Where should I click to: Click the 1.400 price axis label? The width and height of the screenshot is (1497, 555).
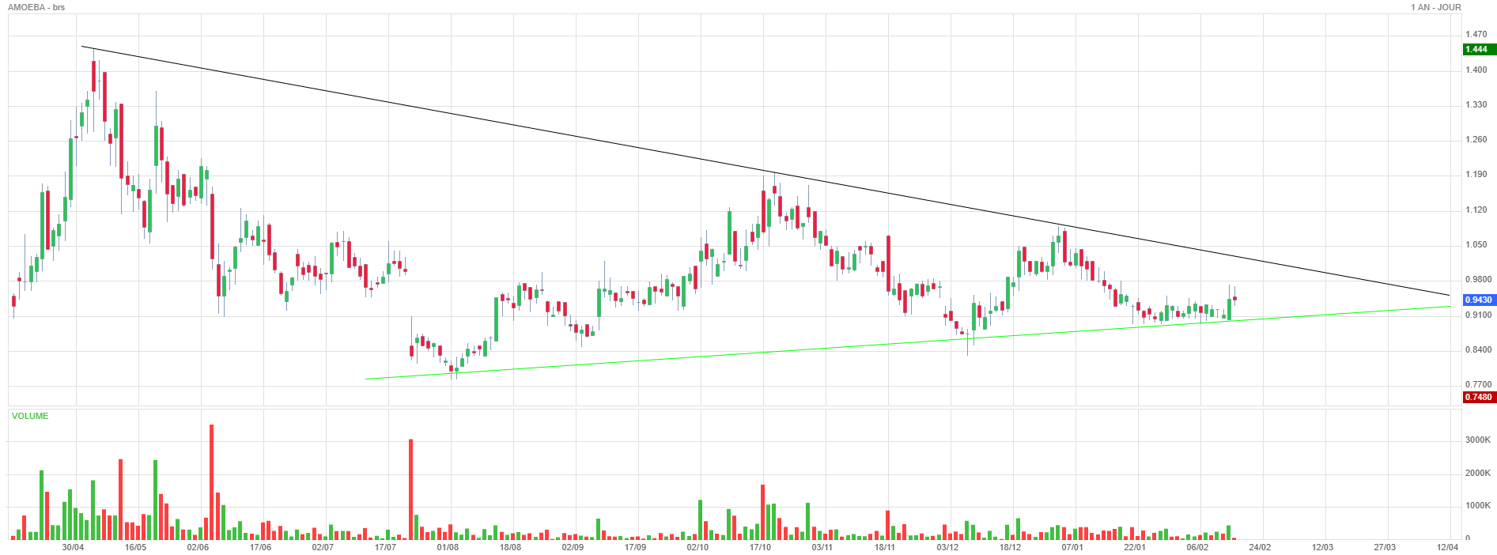[1476, 70]
